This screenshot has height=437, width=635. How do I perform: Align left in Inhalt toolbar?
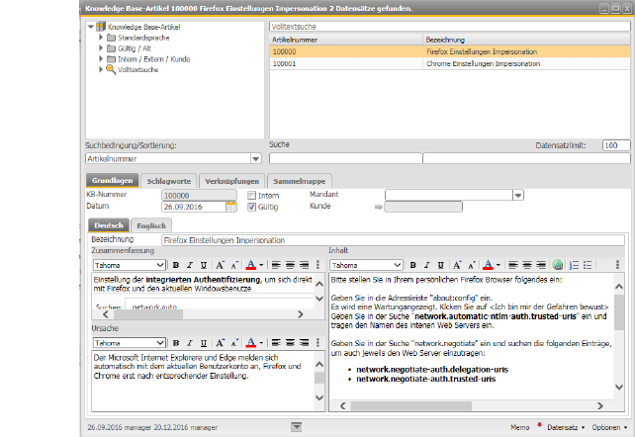[513, 265]
